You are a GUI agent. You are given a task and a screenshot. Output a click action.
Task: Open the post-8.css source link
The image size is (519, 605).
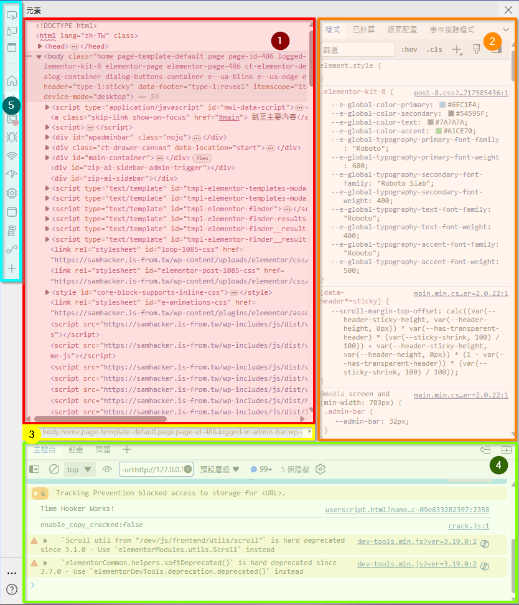point(461,93)
